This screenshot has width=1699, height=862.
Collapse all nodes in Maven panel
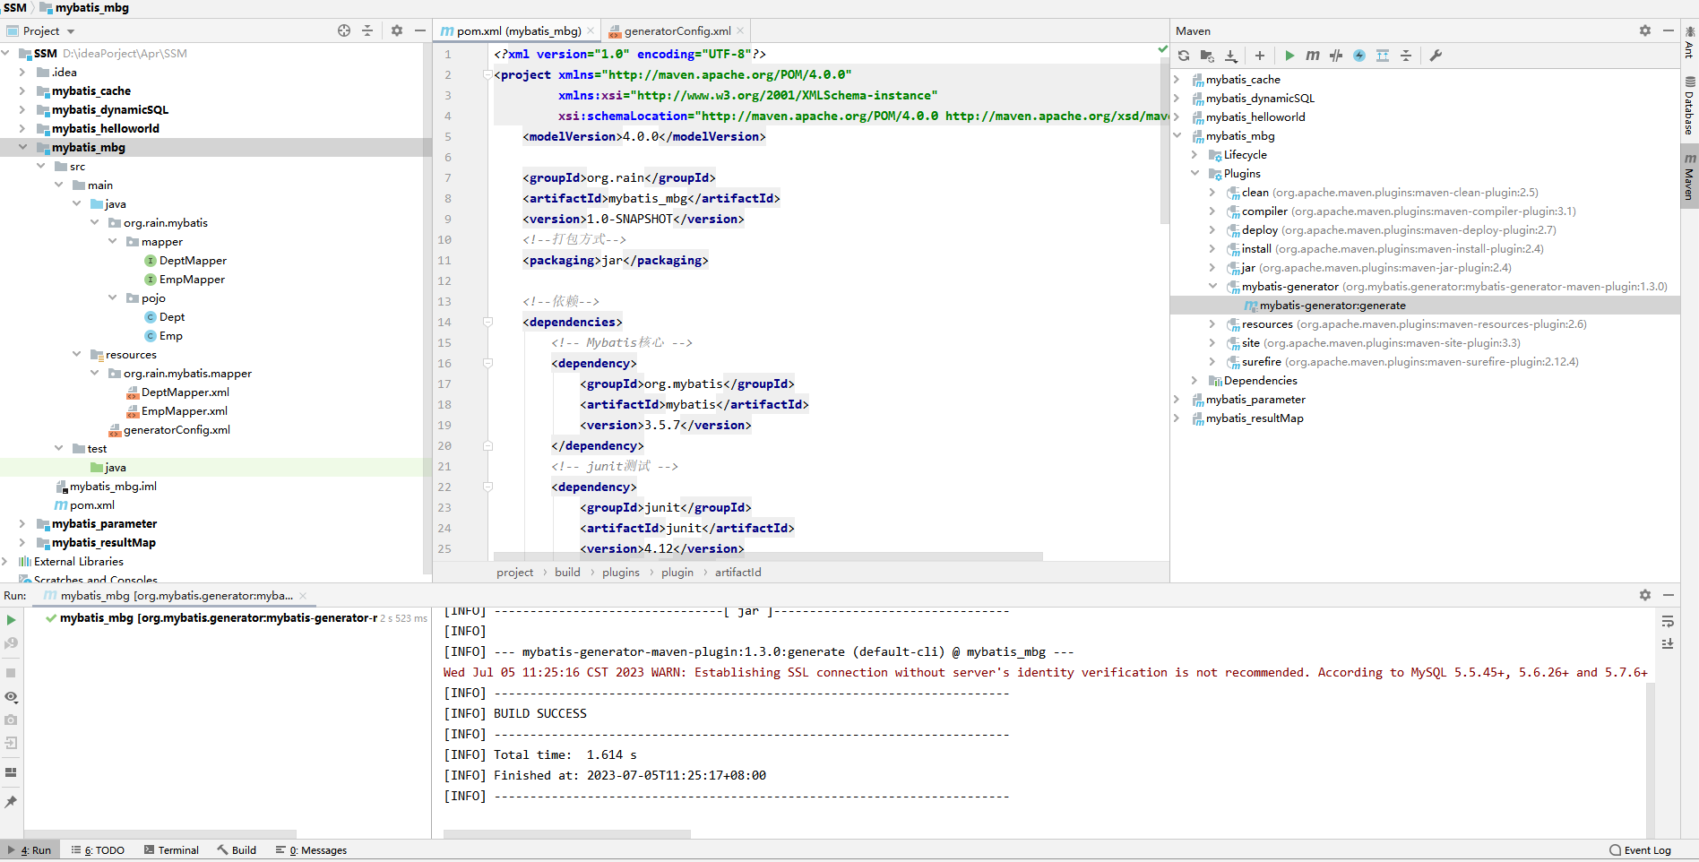pos(1406,56)
